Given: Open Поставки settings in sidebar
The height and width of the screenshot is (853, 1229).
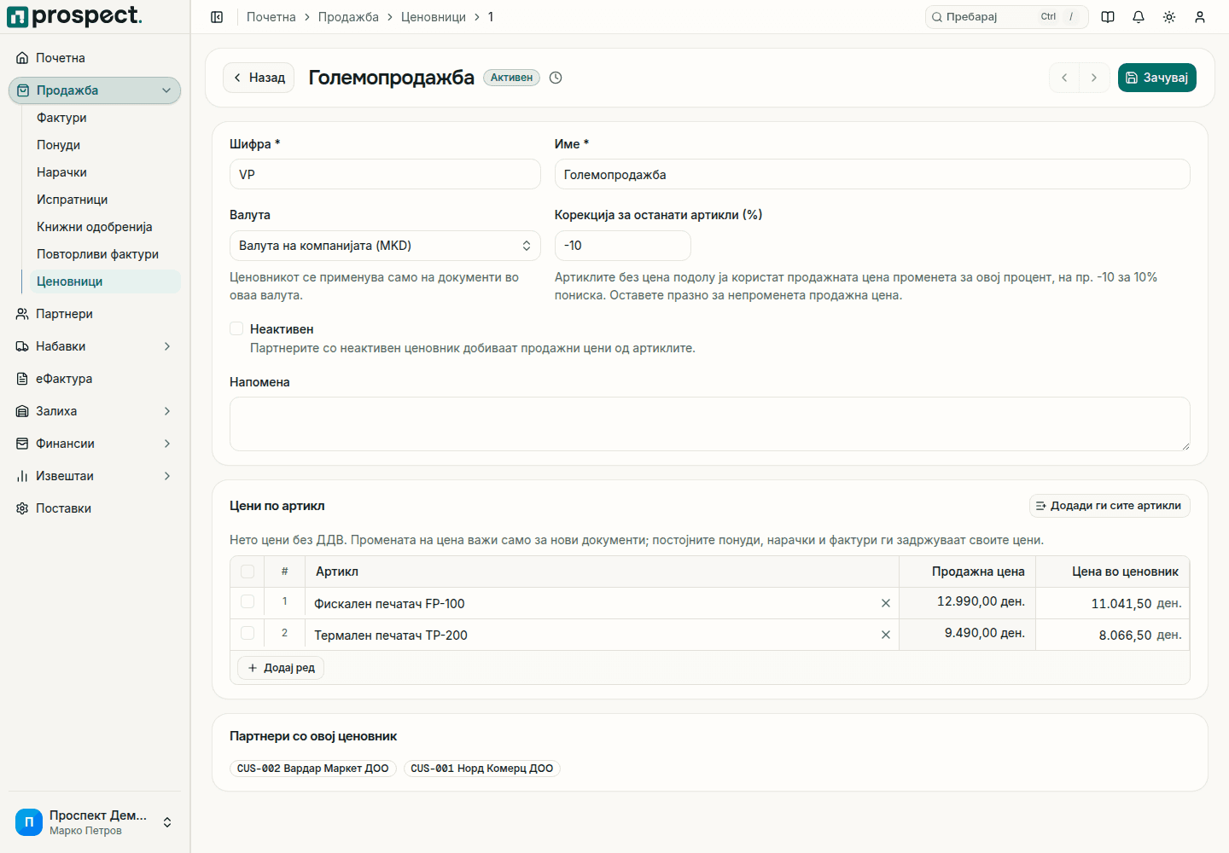Looking at the screenshot, I should point(95,508).
